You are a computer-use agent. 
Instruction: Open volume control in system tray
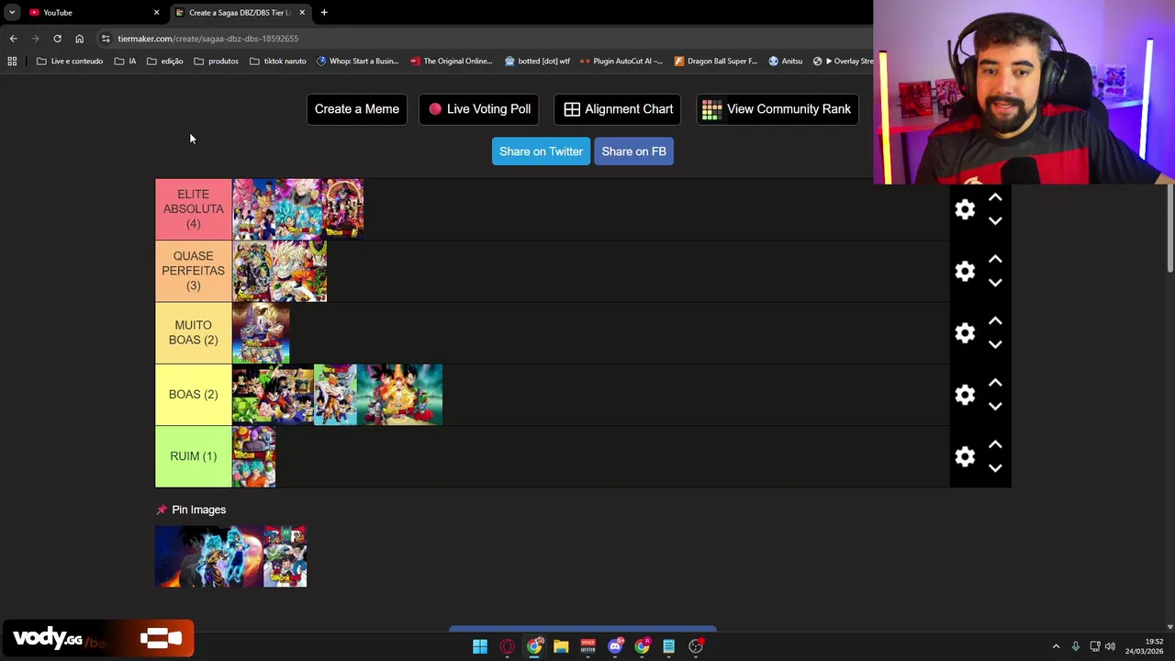click(x=1110, y=646)
